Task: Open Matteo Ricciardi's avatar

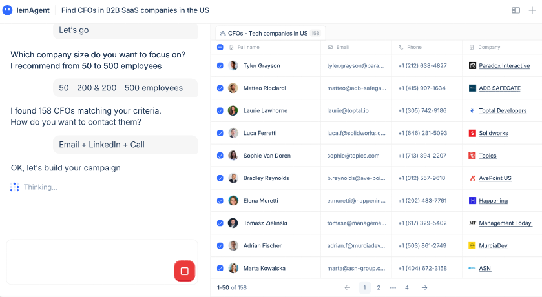Action: click(x=233, y=88)
